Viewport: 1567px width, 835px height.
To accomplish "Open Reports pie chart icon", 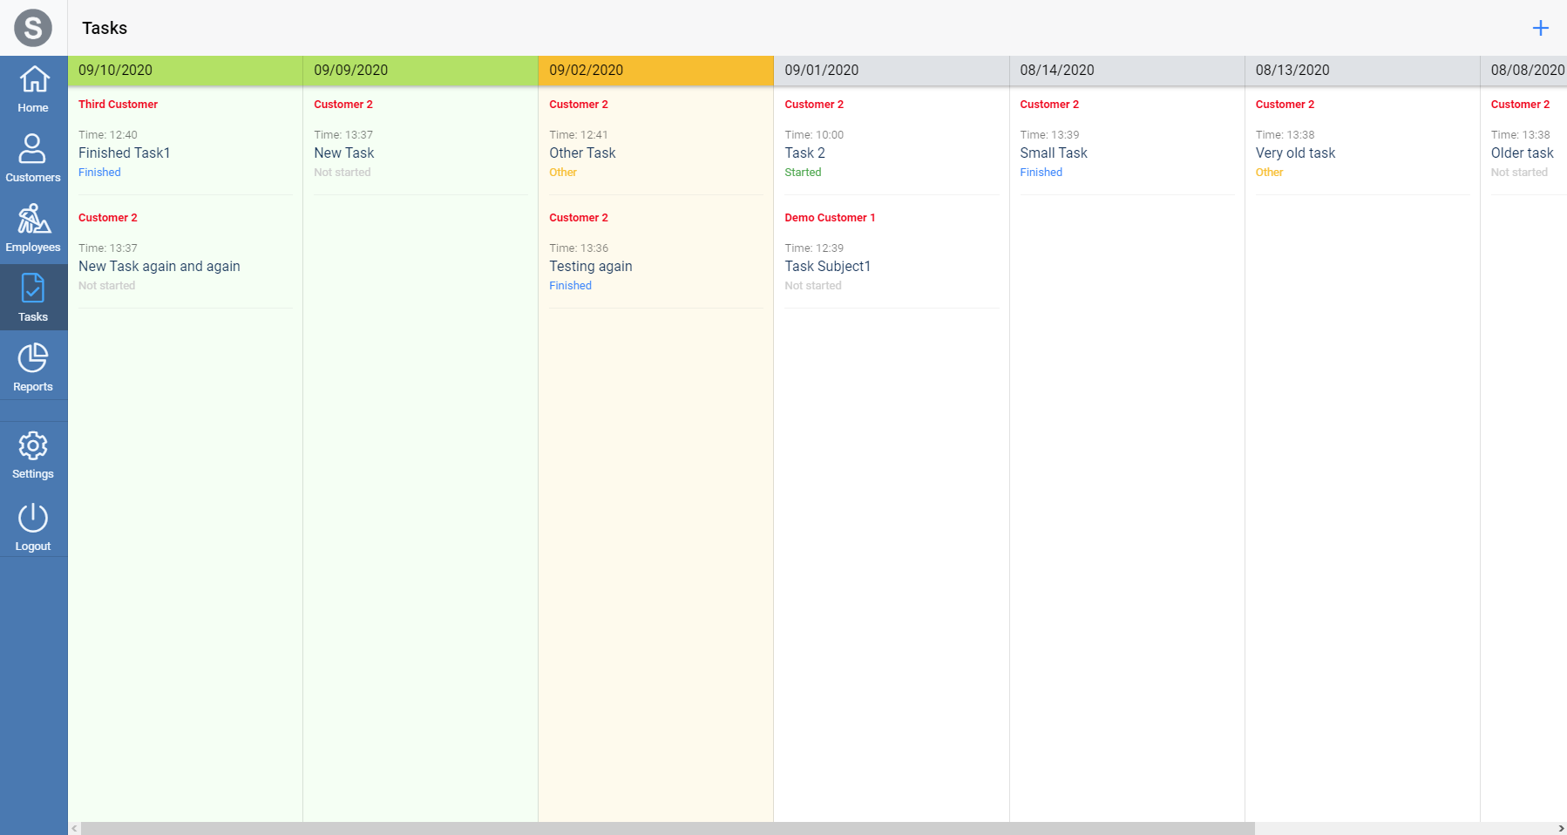I will (x=33, y=358).
